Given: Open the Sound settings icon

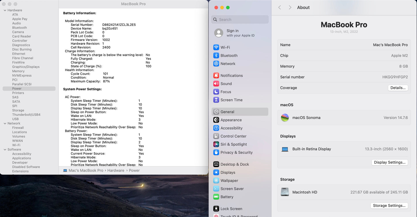Looking at the screenshot, I should tap(216, 84).
